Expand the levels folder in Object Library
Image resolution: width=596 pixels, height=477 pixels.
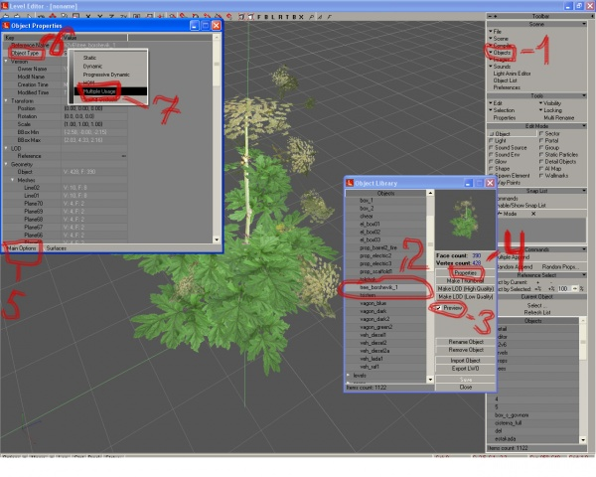349,375
